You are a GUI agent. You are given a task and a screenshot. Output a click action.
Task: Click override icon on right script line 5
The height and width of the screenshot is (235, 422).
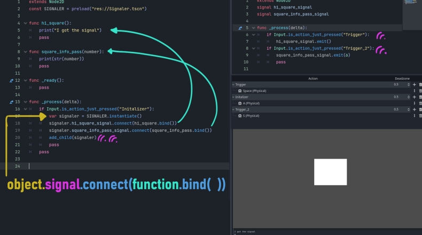pos(240,27)
